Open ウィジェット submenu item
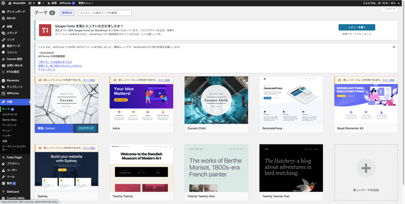The image size is (405, 204). 9,125
